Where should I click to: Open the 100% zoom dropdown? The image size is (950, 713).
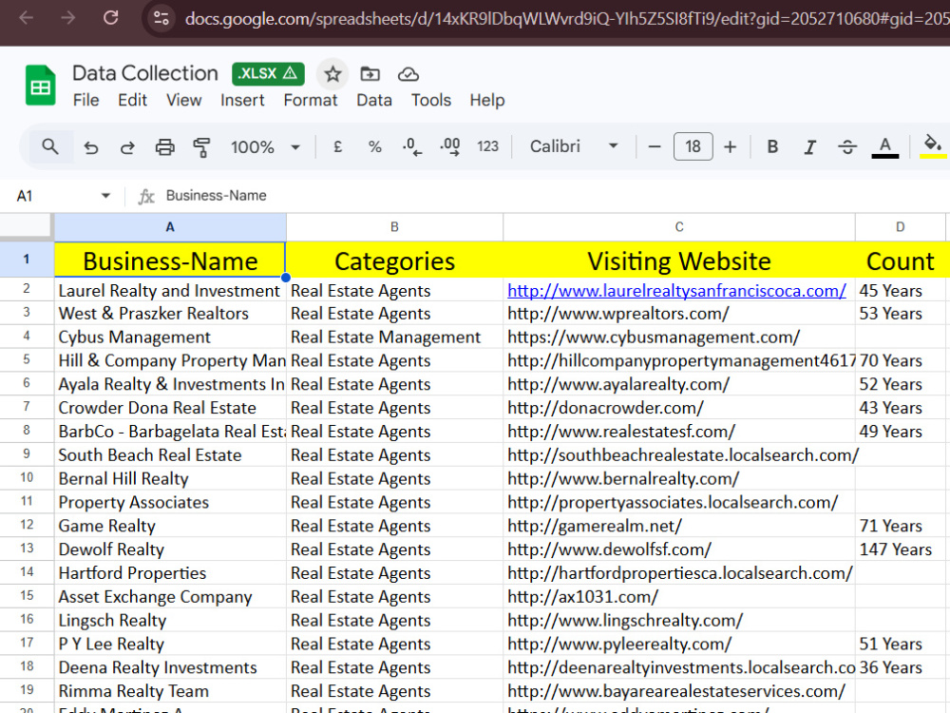click(265, 147)
